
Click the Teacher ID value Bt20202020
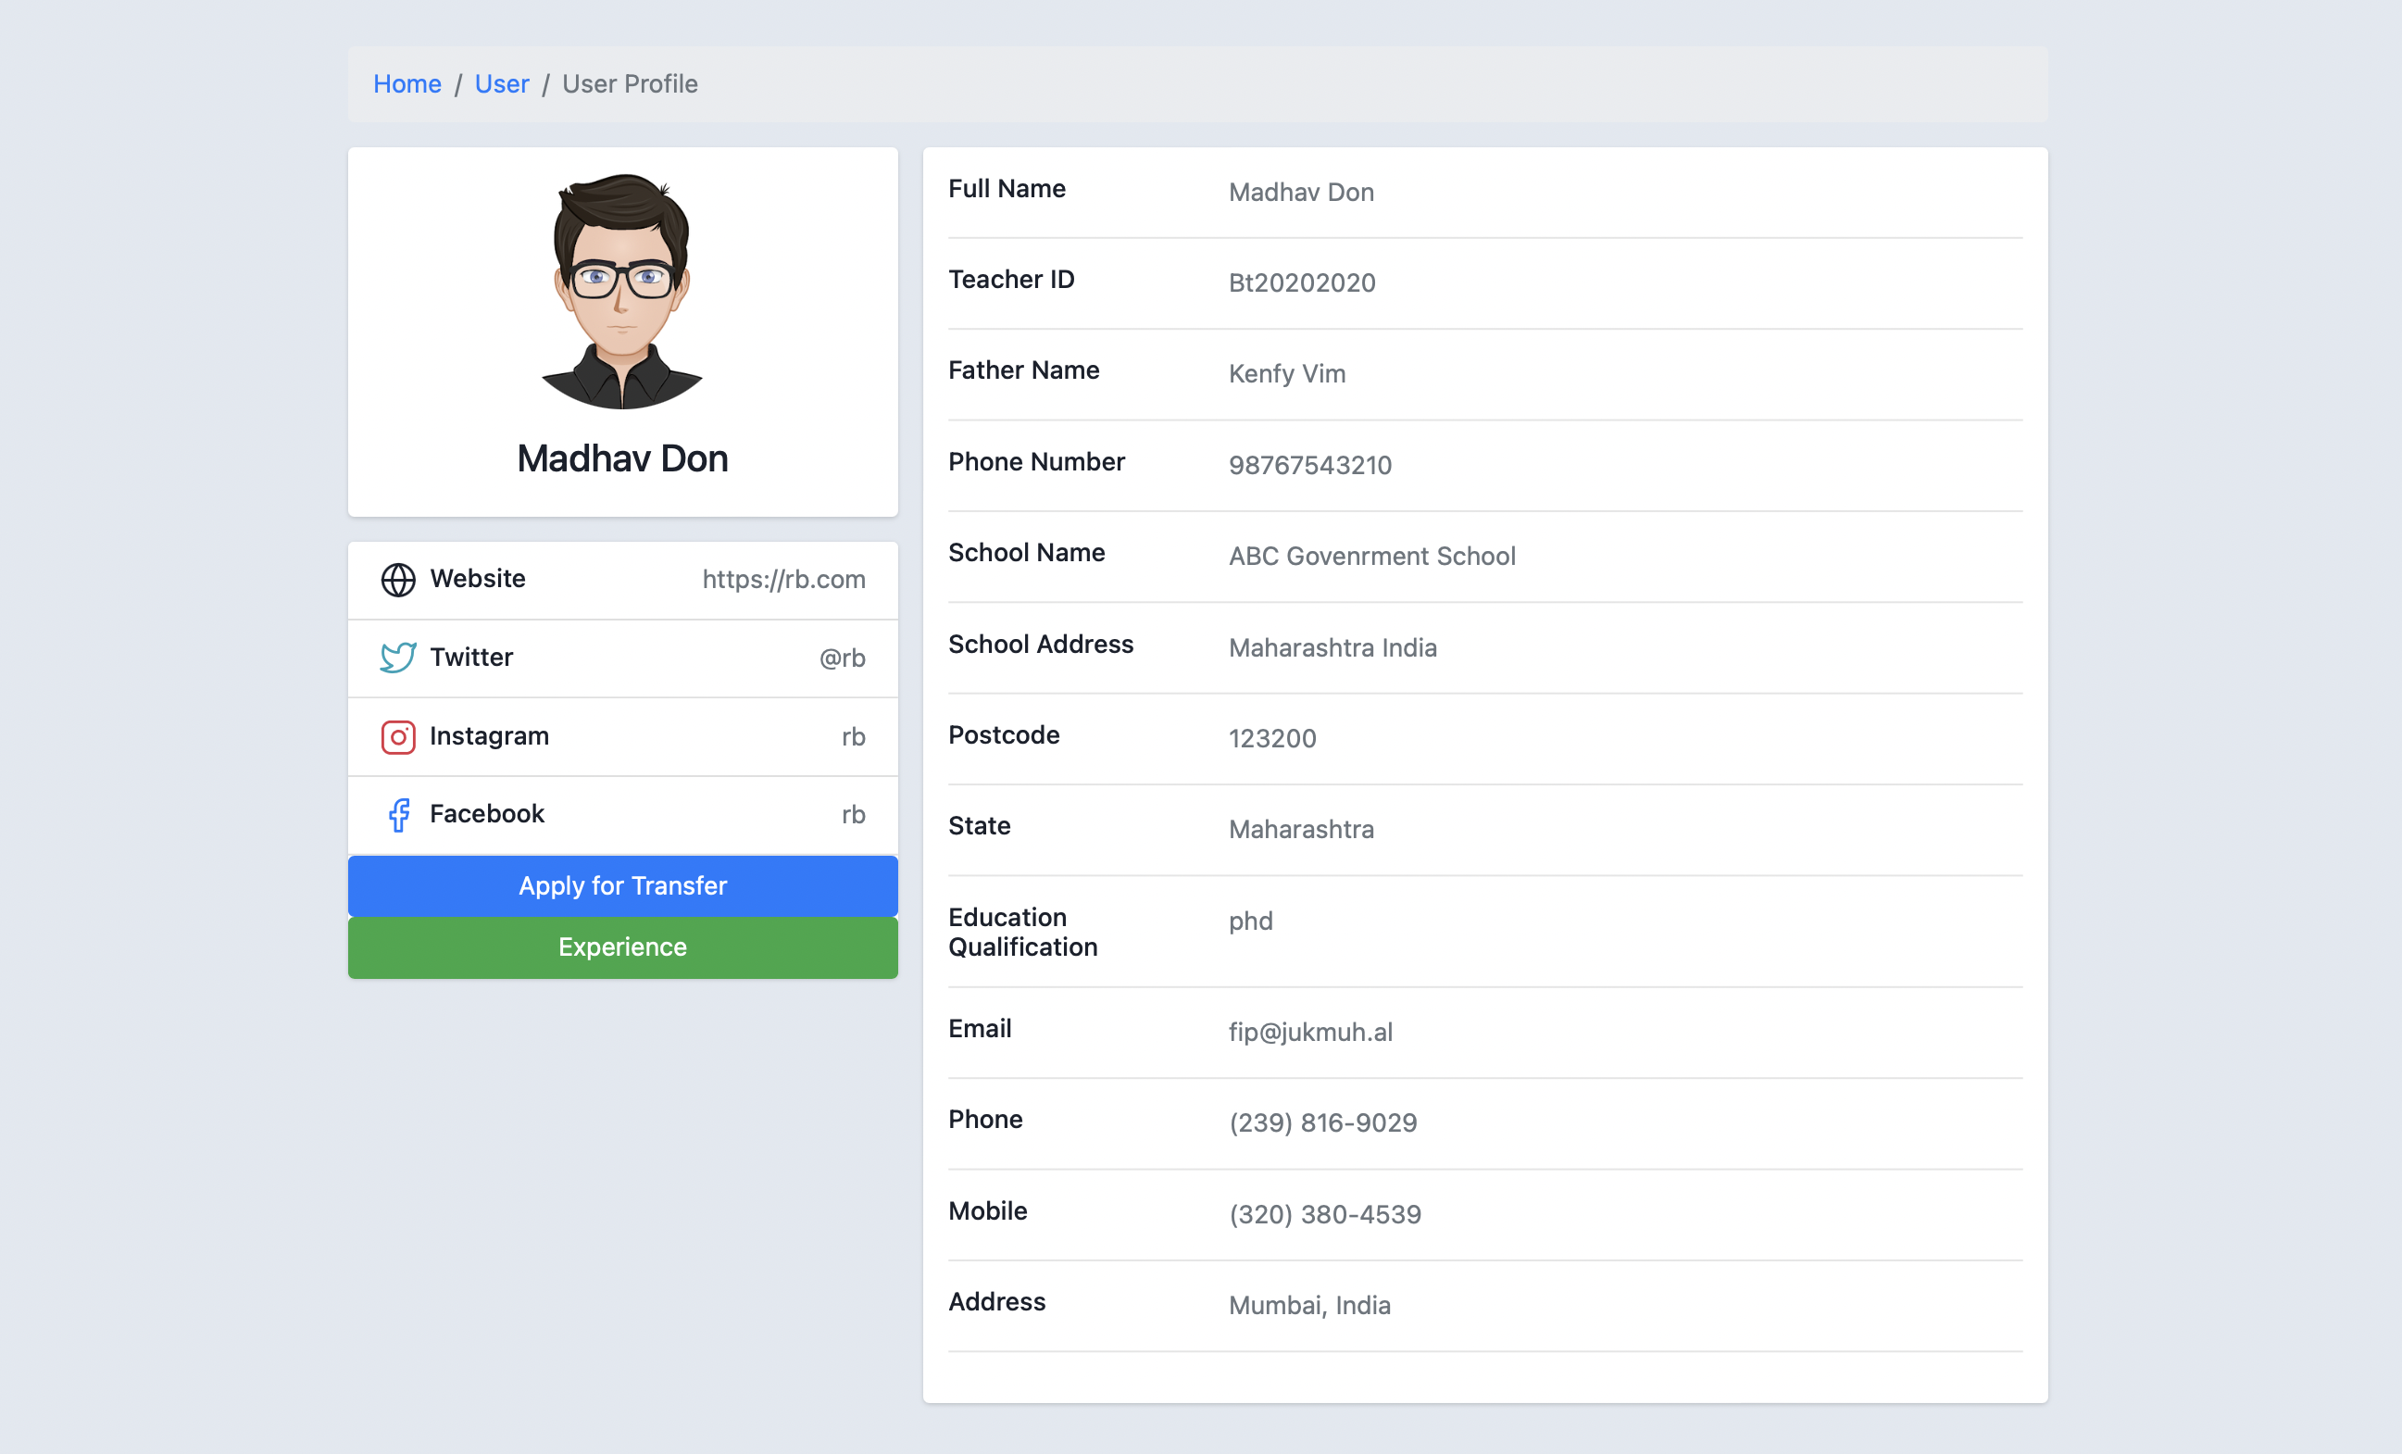(x=1301, y=282)
